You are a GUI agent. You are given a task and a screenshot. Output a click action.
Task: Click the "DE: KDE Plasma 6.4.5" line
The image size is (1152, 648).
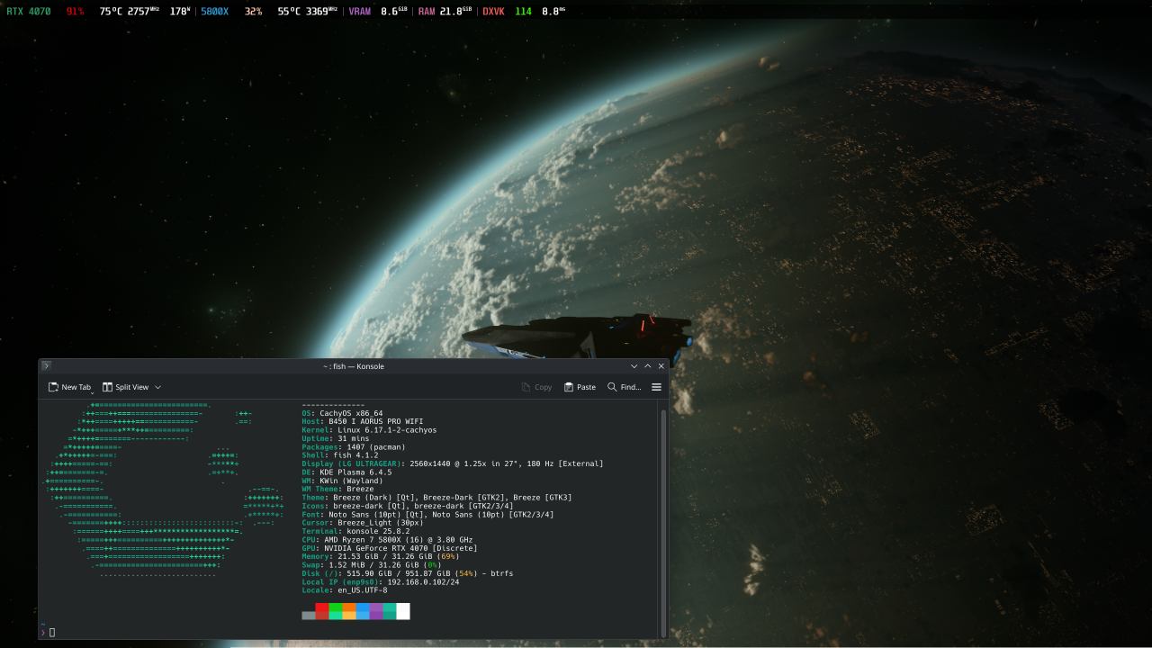(346, 472)
